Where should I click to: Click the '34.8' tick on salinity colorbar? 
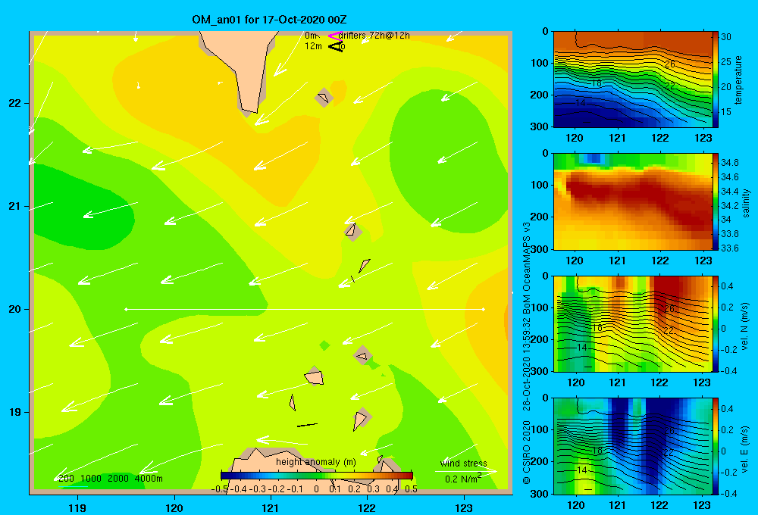click(729, 162)
